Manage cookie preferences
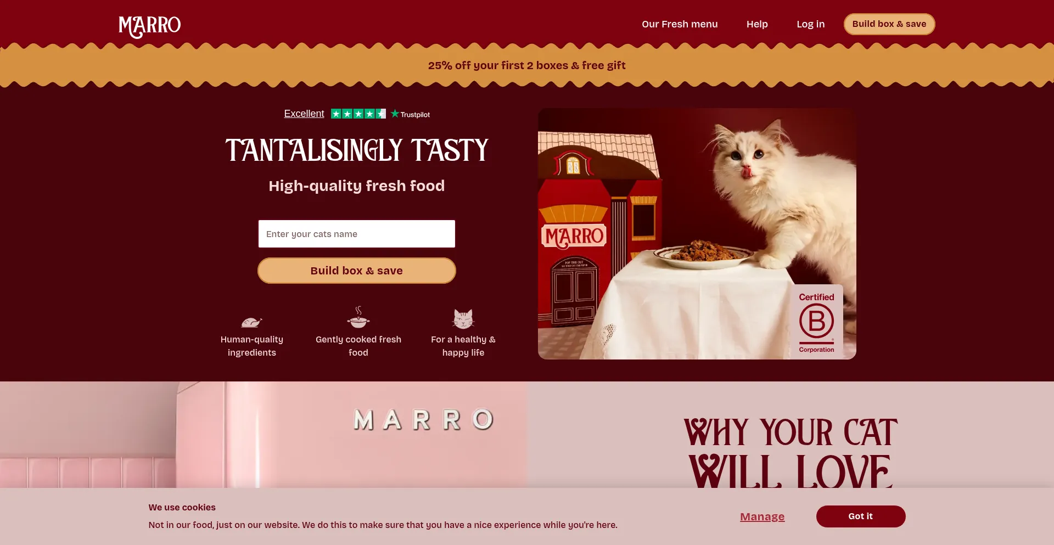1054x545 pixels. tap(762, 516)
